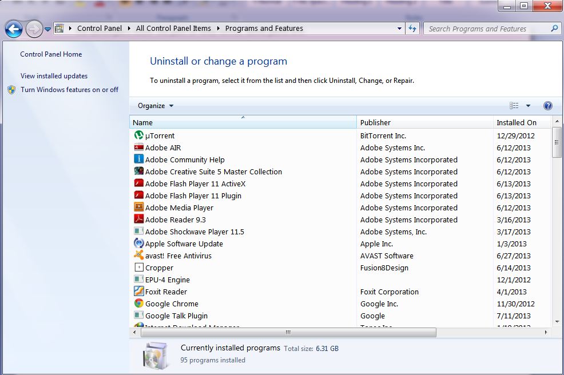Open recent pages dropdown beside Forward
Viewport: 564px width, 375px height.
47,29
